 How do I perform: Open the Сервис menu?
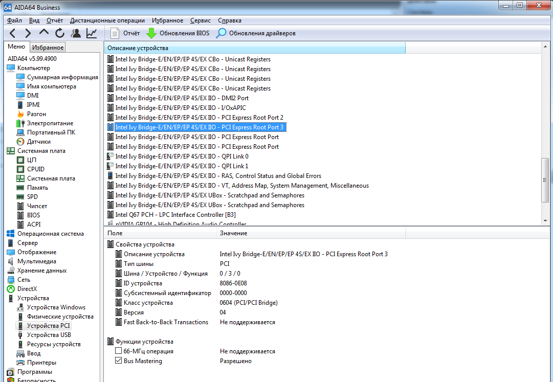click(x=201, y=20)
